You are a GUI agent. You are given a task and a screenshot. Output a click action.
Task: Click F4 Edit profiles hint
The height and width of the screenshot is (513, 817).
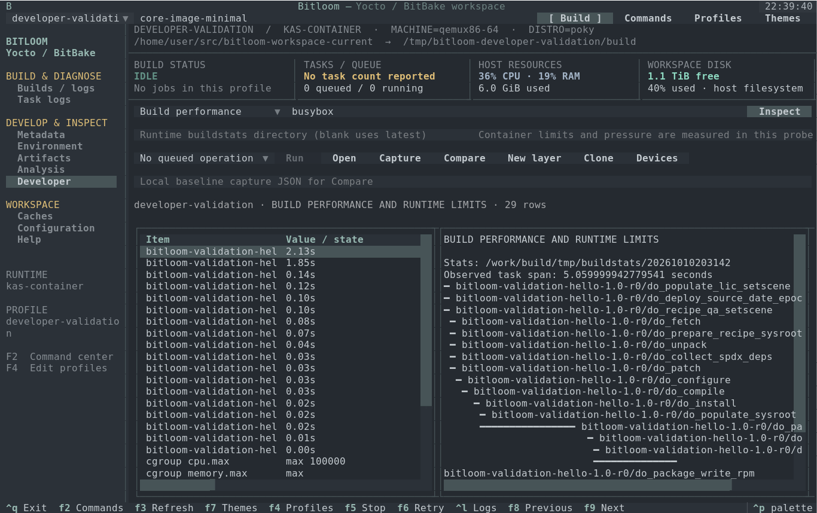tap(56, 368)
